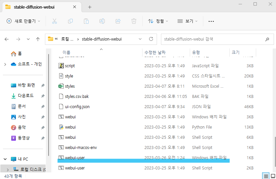The height and width of the screenshot is (179, 276).
Task: Click the Paste clipboard icon
Action: [x=86, y=21]
